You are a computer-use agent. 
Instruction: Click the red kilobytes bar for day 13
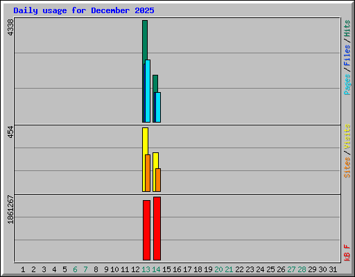coord(146,230)
